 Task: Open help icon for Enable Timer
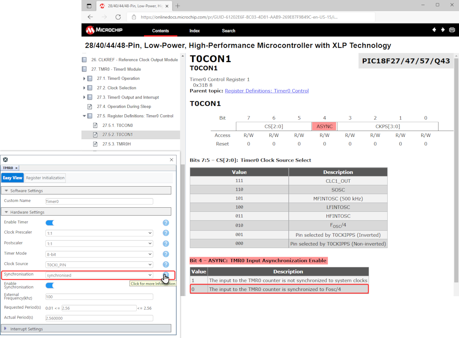point(166,223)
